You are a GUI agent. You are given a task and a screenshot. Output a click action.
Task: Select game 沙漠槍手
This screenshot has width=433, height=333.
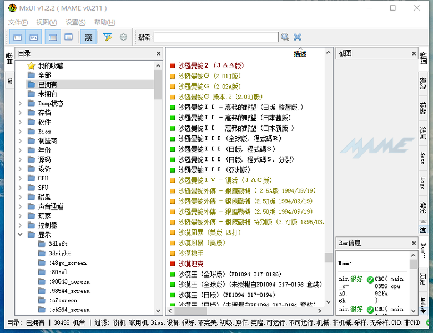[191, 254]
